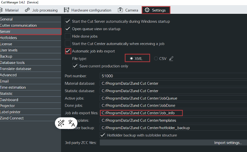The height and width of the screenshot is (152, 247).
Task: Enable Start the Cut Center automatically checkbox
Action: [68, 44]
